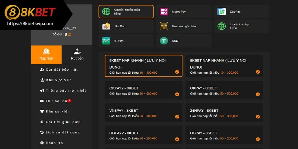Select the second 8KBET-NẠP NHANH channel checkmark
This screenshot has width=298, height=149.
[258, 72]
